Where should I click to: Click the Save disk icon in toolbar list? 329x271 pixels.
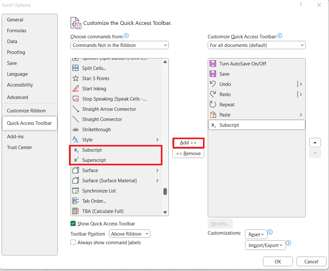click(x=213, y=74)
